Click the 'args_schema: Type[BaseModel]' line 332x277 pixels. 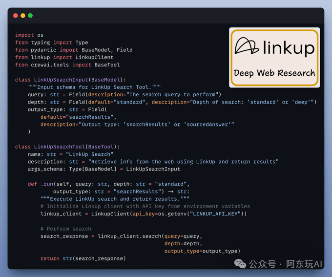104,169
